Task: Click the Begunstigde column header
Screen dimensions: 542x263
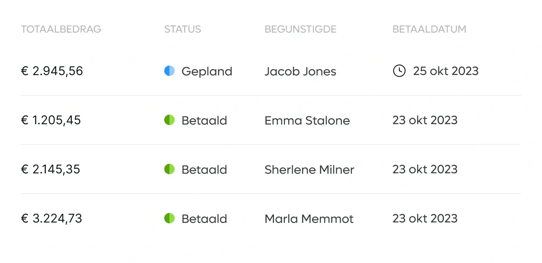Action: (x=300, y=29)
